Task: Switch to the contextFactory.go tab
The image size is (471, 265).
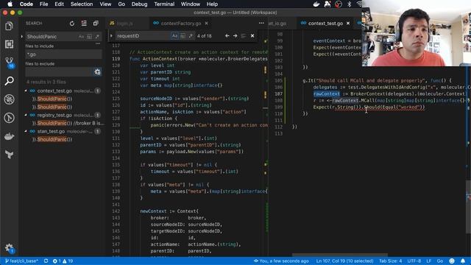Action: 181,23
